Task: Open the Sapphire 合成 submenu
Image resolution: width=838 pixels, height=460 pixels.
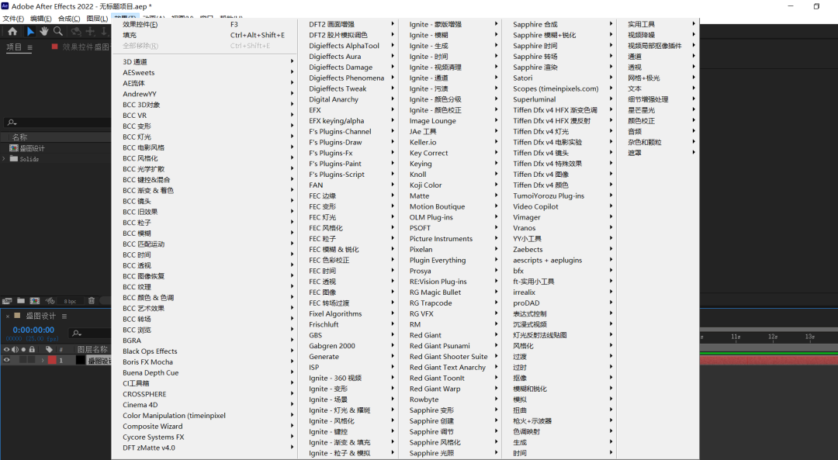Action: pyautogui.click(x=559, y=24)
